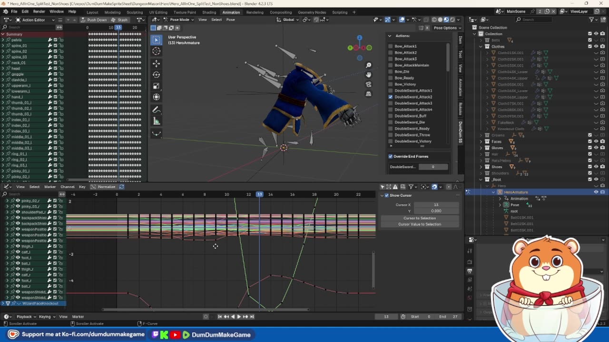Open the Action Editor mode dropdown
The height and width of the screenshot is (342, 609).
(x=35, y=20)
